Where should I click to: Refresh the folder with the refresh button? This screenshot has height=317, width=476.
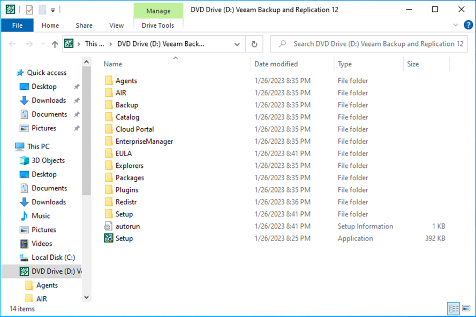point(254,44)
